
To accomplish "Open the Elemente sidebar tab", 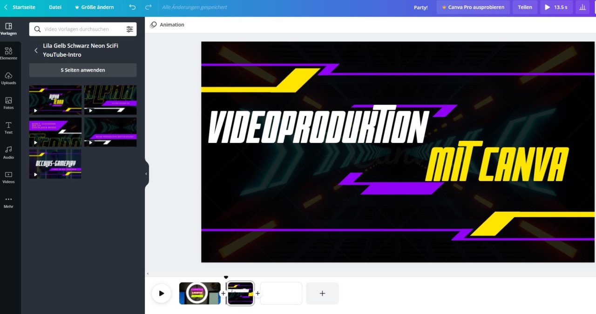I will pos(8,53).
